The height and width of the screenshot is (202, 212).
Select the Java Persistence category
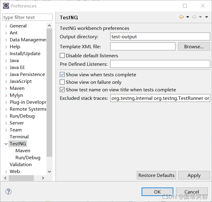pos(27,74)
